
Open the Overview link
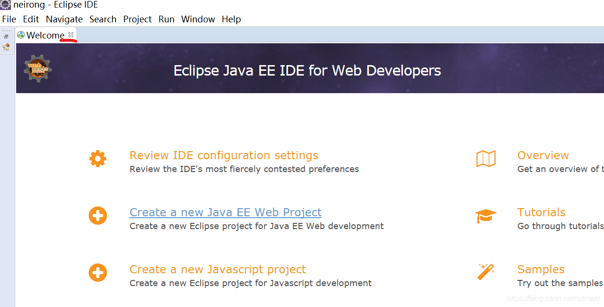click(543, 155)
